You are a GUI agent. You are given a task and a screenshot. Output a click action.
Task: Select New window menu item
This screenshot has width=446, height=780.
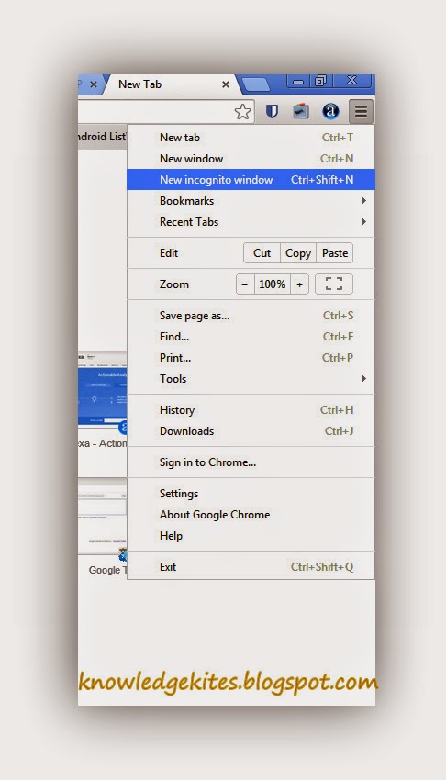[251, 159]
